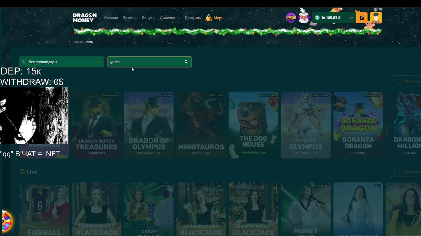Screen dimensions: 421x236
Task: Open the Мерч store link
Action: point(218,18)
